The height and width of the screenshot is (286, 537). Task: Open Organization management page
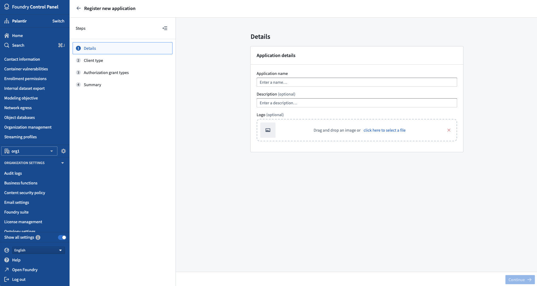pos(28,127)
